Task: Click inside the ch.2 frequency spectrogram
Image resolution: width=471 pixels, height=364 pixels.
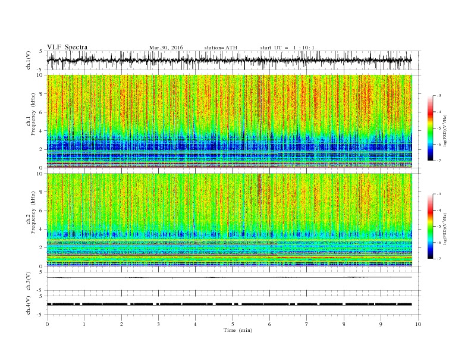Action: [x=229, y=219]
